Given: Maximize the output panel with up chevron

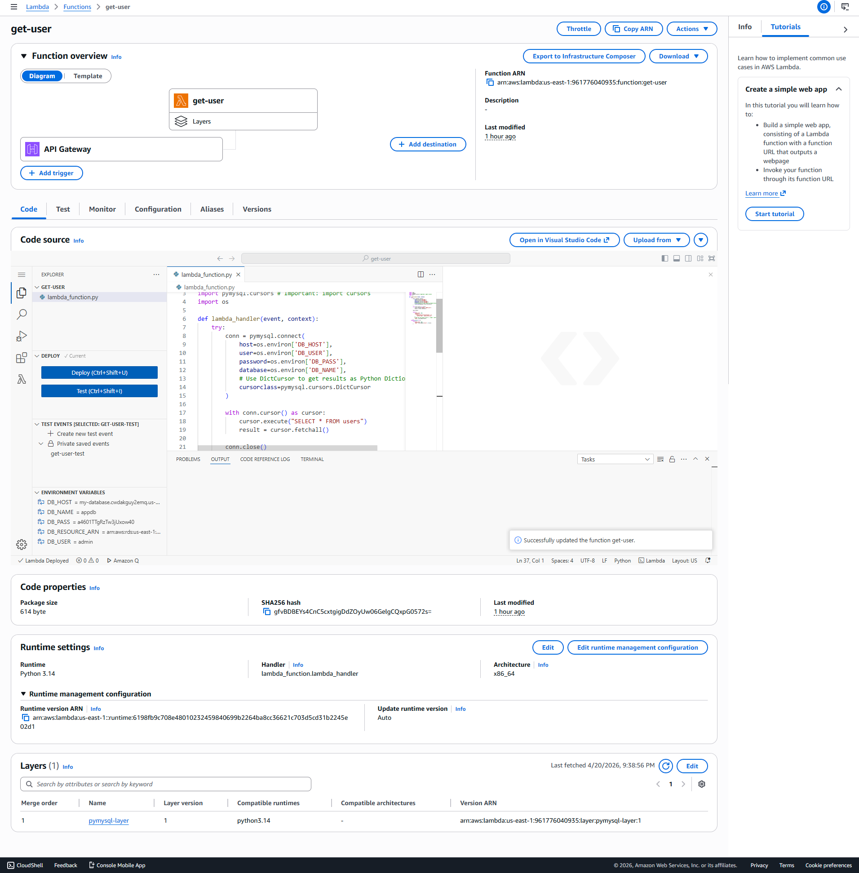Looking at the screenshot, I should [695, 459].
